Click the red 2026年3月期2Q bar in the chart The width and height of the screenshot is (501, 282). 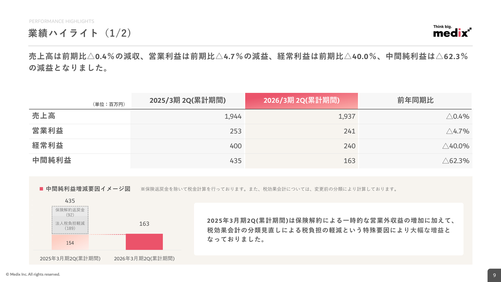[x=144, y=242]
